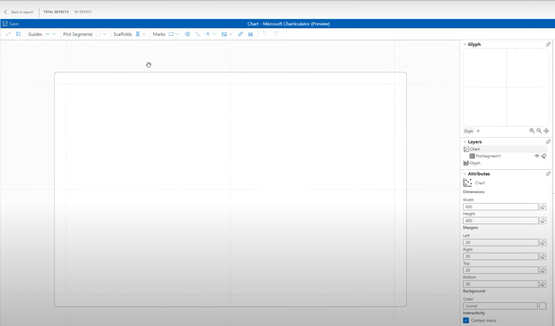Image resolution: width=555 pixels, height=326 pixels.
Task: Open the Plot Segments dropdown arrow
Action: (x=104, y=34)
